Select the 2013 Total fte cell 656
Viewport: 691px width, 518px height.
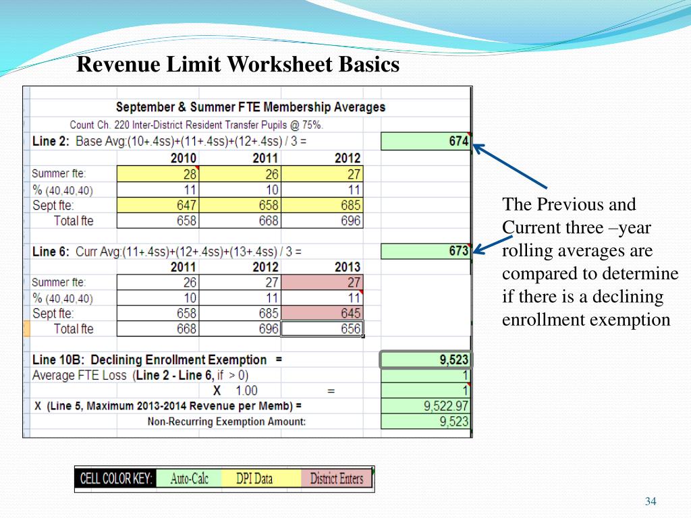pyautogui.click(x=322, y=328)
